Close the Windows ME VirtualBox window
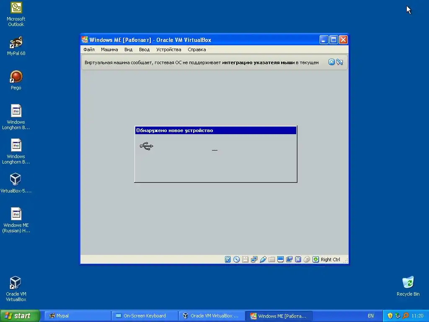Viewport: 429px width, 322px height. pos(343,40)
